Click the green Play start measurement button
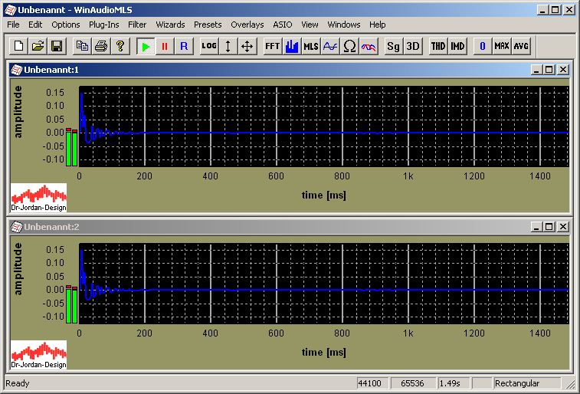Screen dimensions: 580x394 (x=146, y=46)
